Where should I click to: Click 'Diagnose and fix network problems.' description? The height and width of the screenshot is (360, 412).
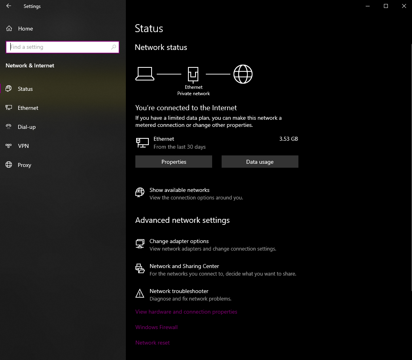point(190,299)
